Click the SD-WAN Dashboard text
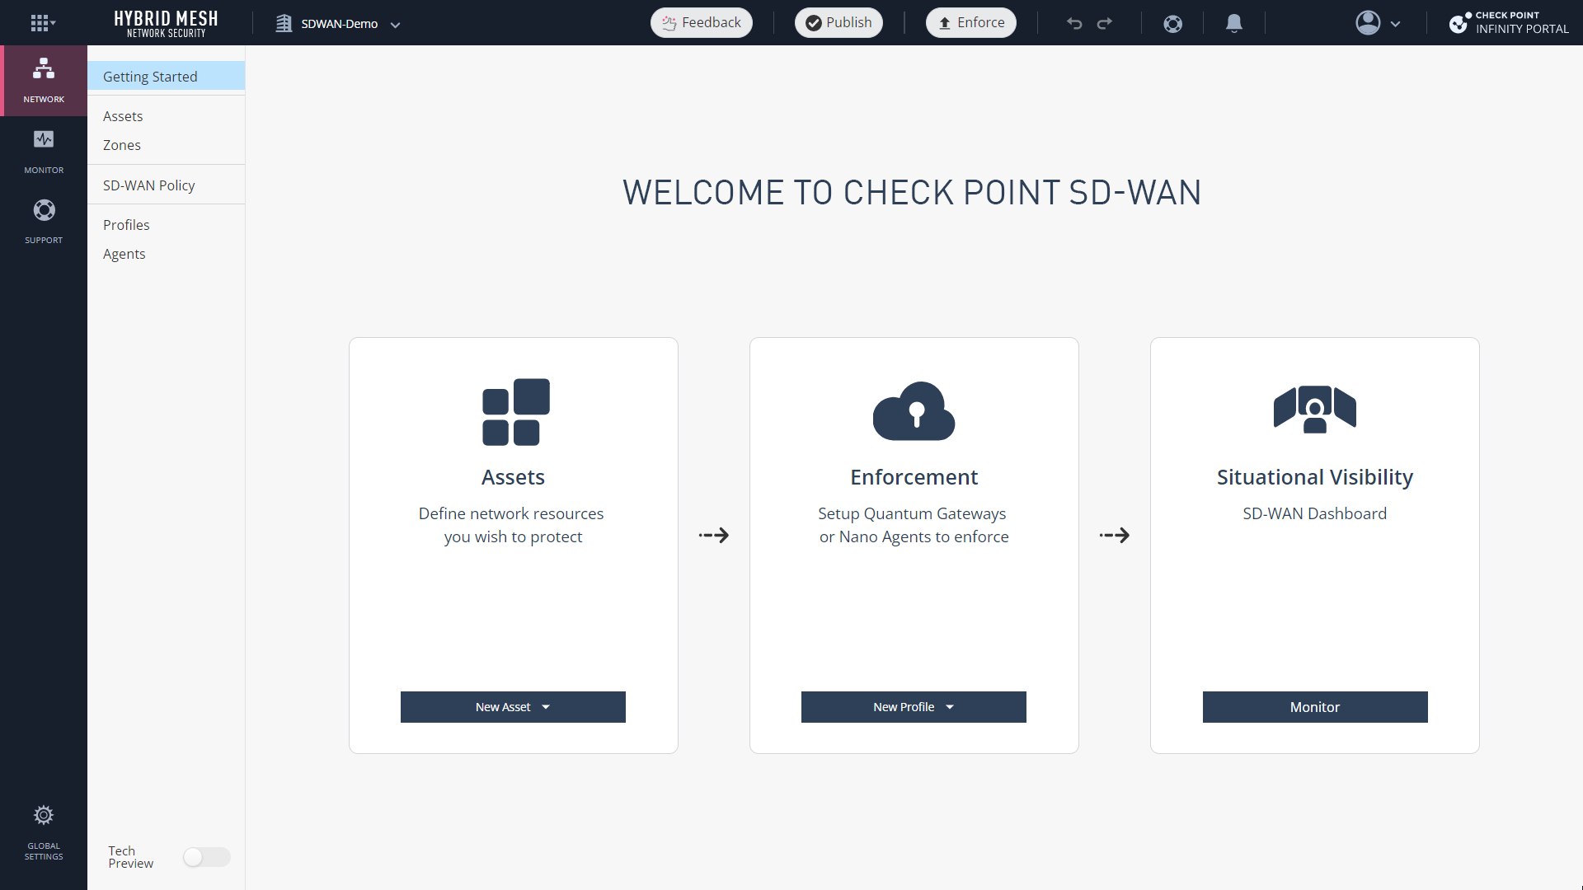 [1315, 513]
